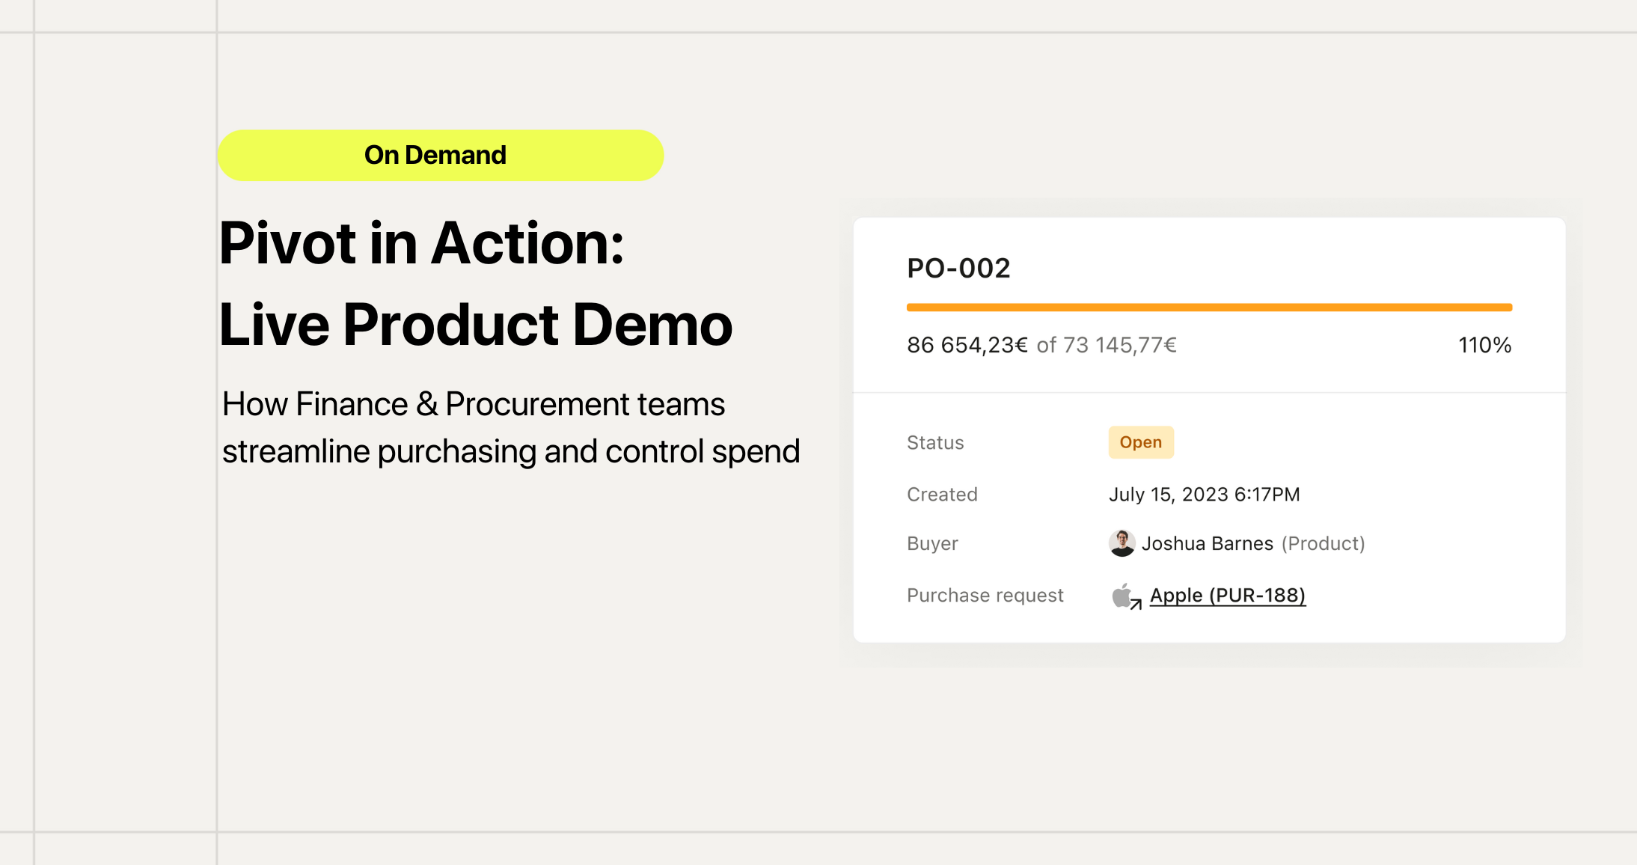This screenshot has height=865, width=1637.
Task: Click the (Product) department label
Action: [x=1323, y=543]
